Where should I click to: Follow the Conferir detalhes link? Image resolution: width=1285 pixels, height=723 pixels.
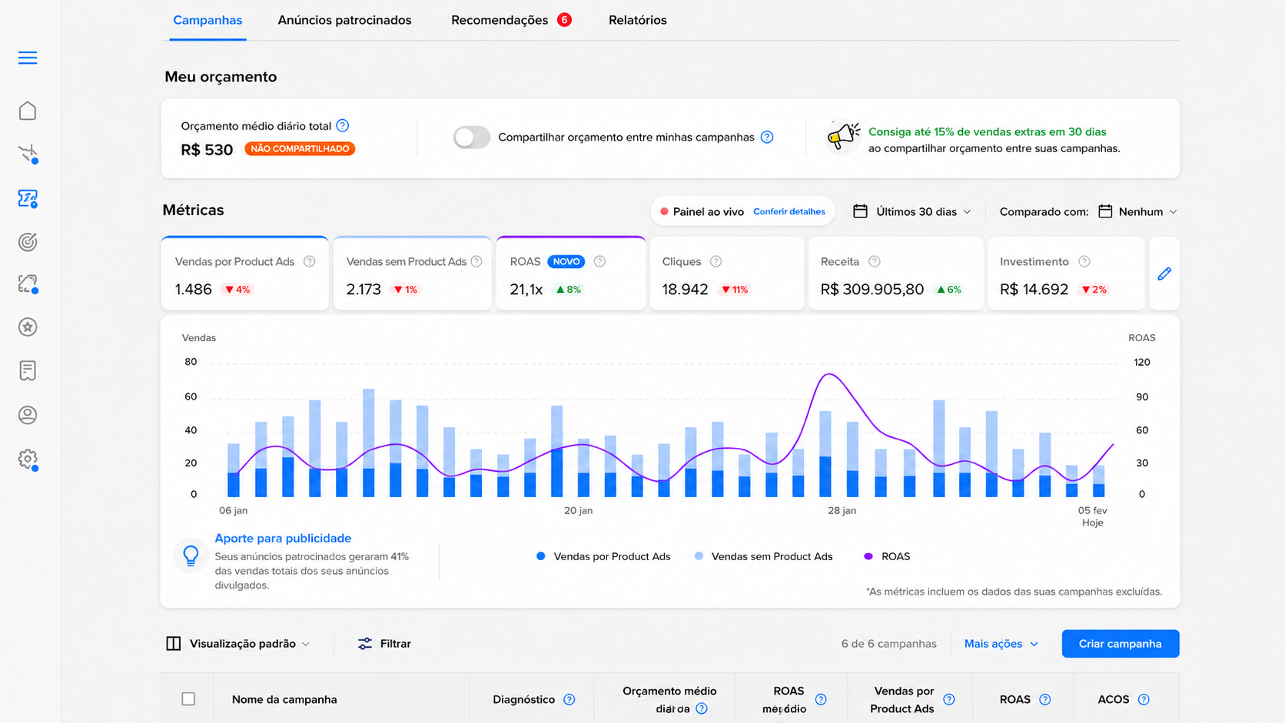pyautogui.click(x=789, y=211)
